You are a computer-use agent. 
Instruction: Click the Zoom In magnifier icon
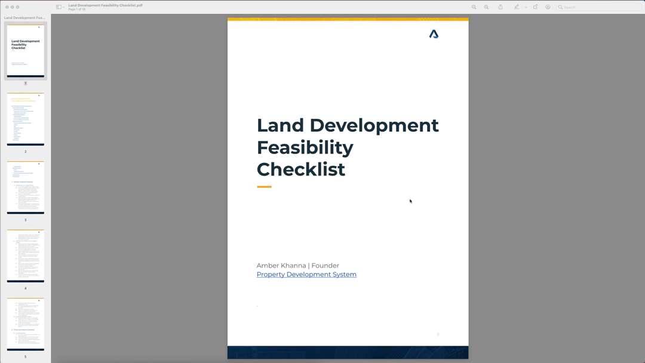pos(486,7)
